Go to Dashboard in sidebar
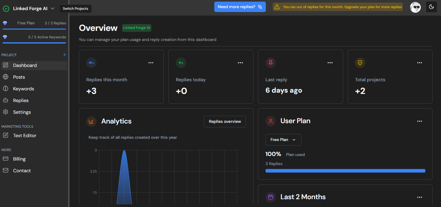 [34, 65]
